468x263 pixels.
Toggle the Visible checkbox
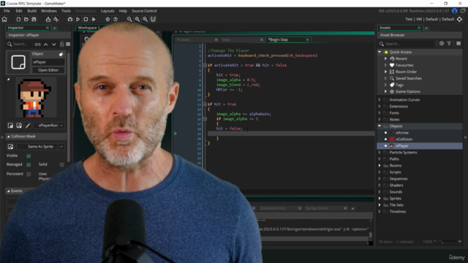29,156
